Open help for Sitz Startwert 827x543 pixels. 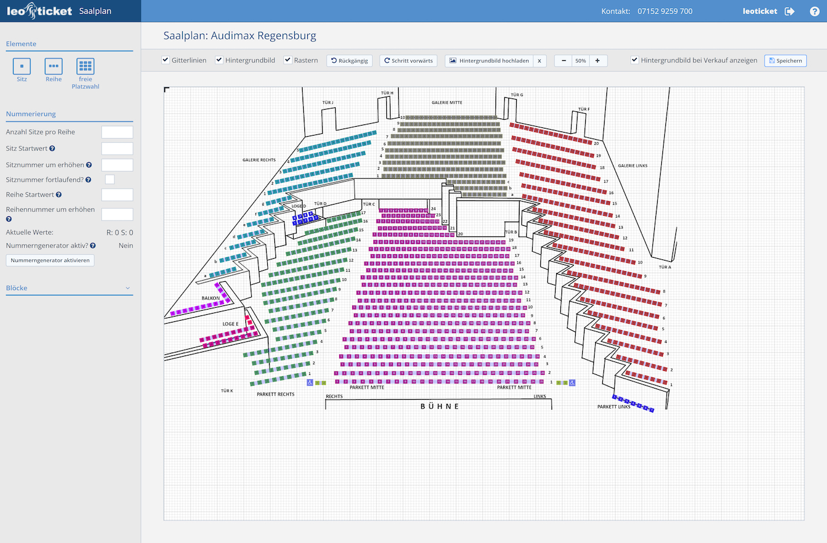52,149
